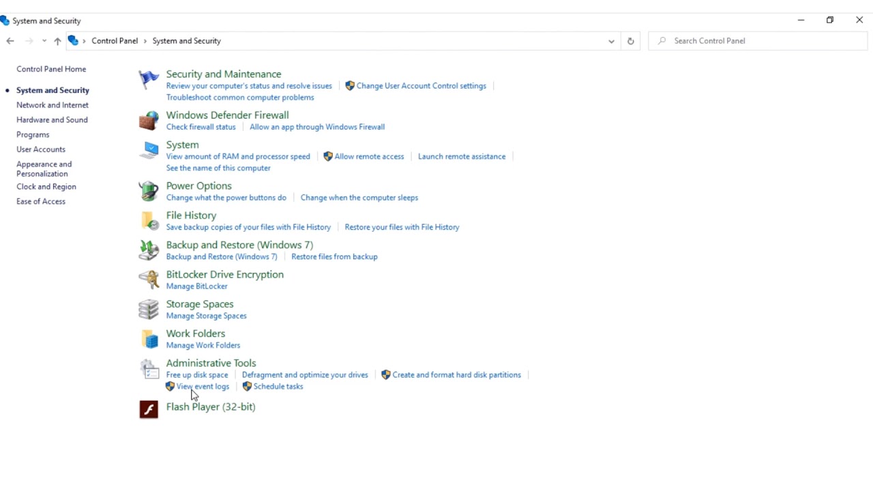Expand the address bar history dropdown
Screen dimensions: 873x491
tap(611, 41)
